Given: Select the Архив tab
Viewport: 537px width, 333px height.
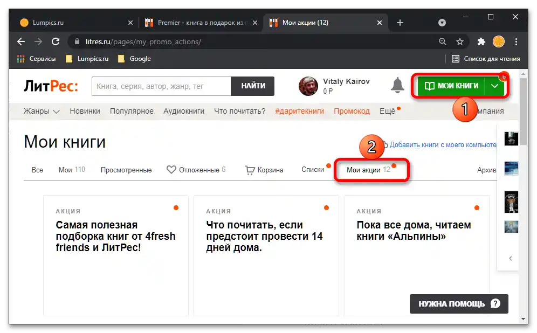Looking at the screenshot, I should pyautogui.click(x=486, y=170).
